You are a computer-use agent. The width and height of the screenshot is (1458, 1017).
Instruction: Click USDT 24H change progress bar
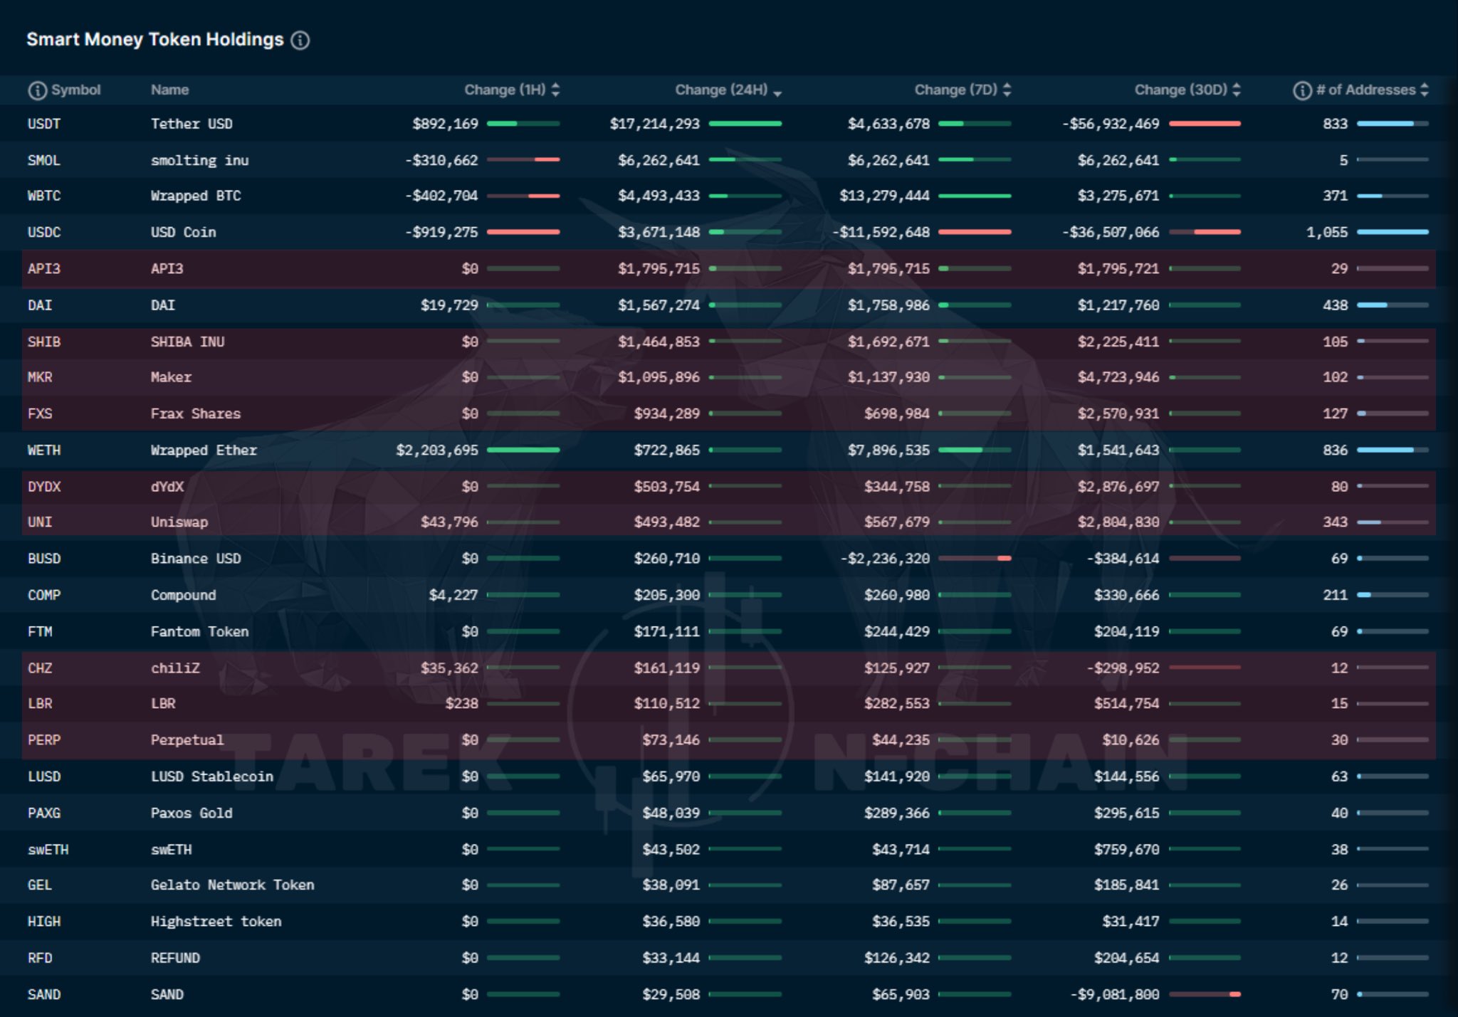(745, 124)
